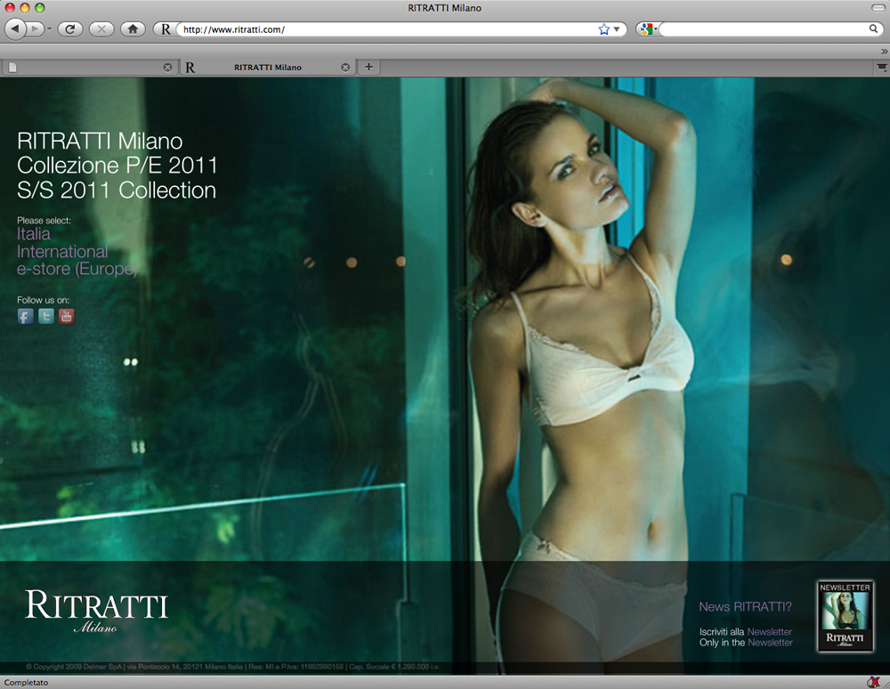Stop loading with the X toolbar button

coord(101,29)
